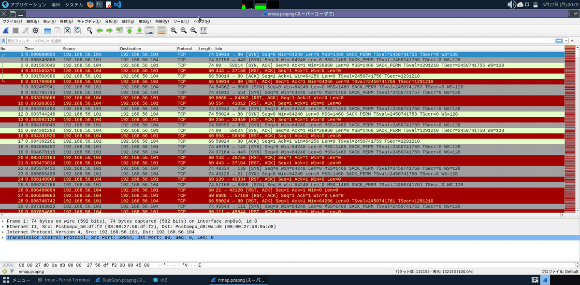
Task: Zoom out on main window text
Action: (184, 30)
